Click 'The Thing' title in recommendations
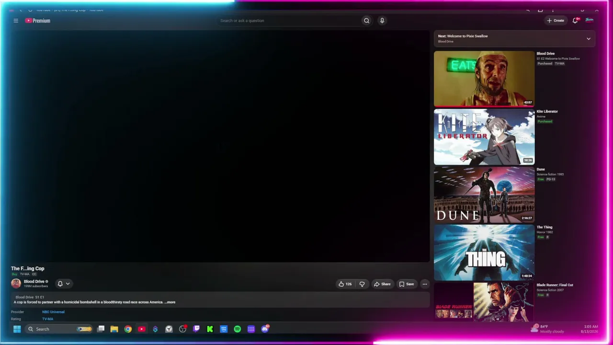Screen dimensions: 613x345 pyautogui.click(x=545, y=227)
